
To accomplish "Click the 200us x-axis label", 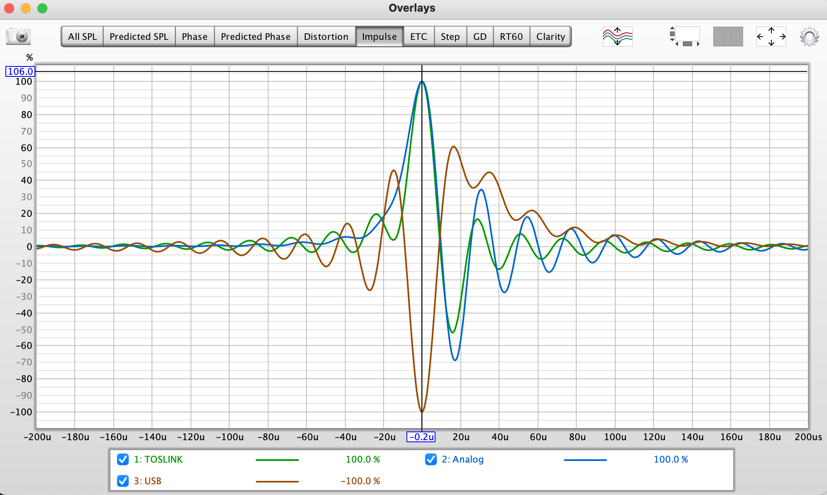I will [x=808, y=437].
